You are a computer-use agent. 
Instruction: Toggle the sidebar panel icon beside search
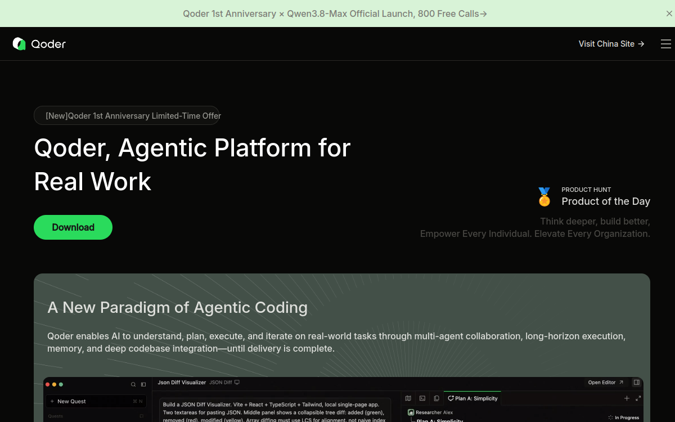pos(143,384)
